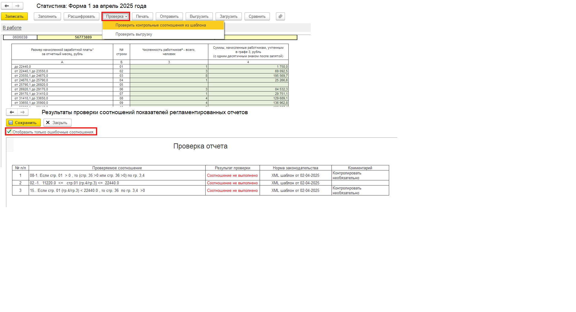Open the Проверка dropdown menu
Viewport: 576px width, 312px height.
[116, 16]
